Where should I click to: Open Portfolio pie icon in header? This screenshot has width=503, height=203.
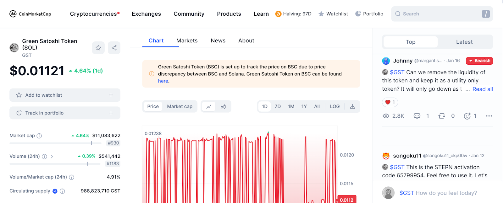pos(358,14)
